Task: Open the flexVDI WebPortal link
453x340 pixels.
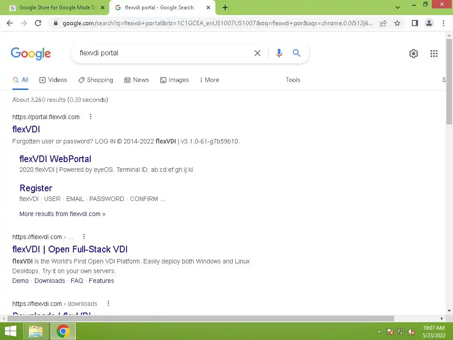Action: point(55,159)
